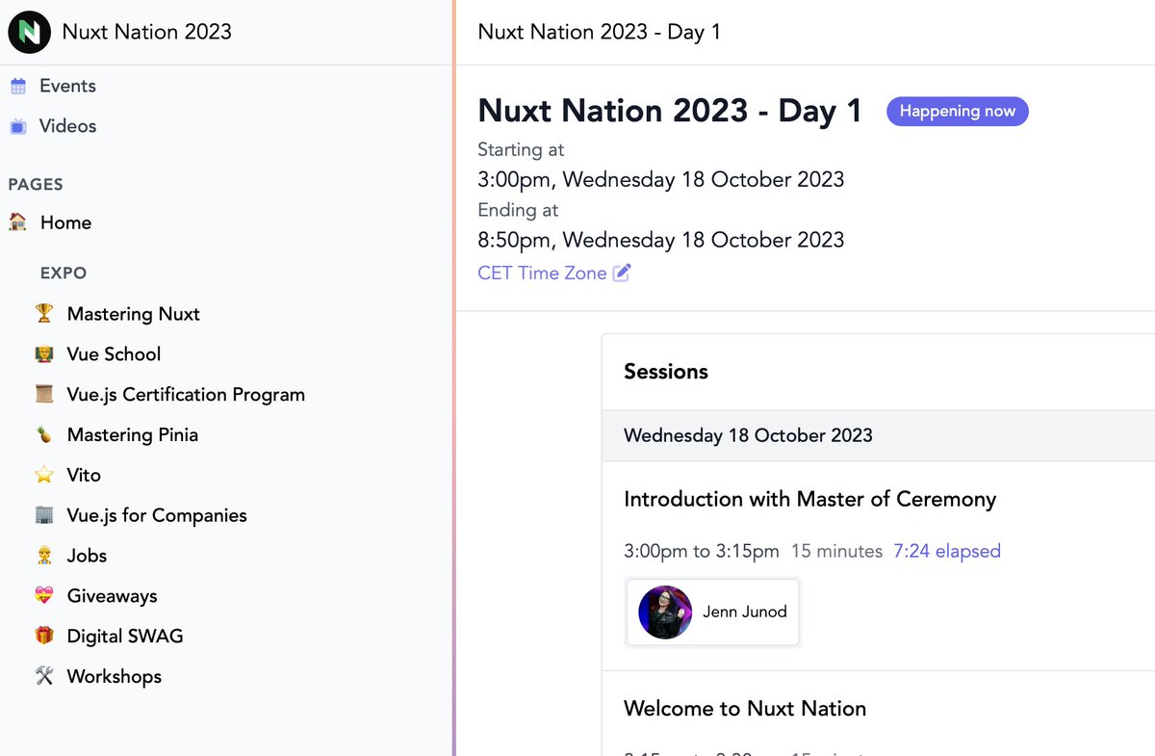Click the Sessions heading
The height and width of the screenshot is (756, 1155).
(666, 372)
